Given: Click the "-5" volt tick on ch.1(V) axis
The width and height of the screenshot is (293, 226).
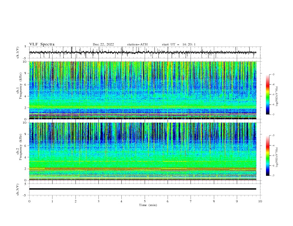Looking at the screenshot, I should coord(25,58).
